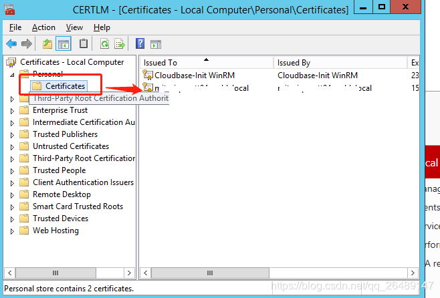Go up one level folder icon
Image resolution: width=440 pixels, height=298 pixels.
point(47,44)
